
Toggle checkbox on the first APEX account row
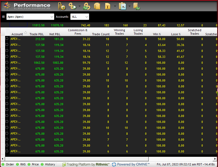point(7,39)
